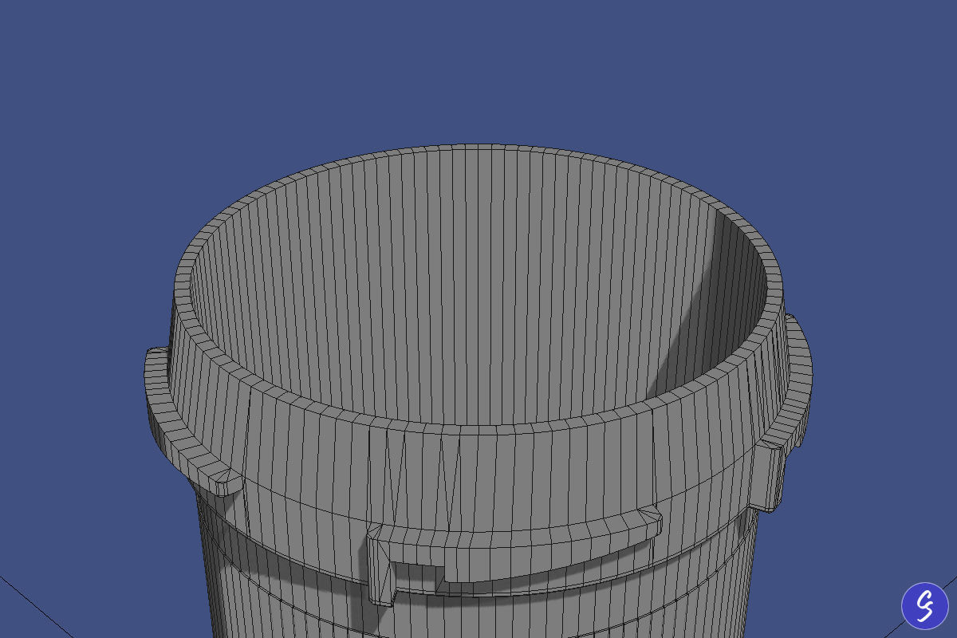The width and height of the screenshot is (957, 638).
Task: Click the round blue S logo button
Action: (924, 606)
